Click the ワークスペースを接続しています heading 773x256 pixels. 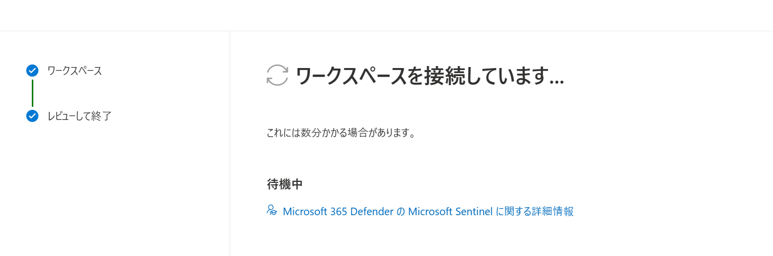(429, 76)
